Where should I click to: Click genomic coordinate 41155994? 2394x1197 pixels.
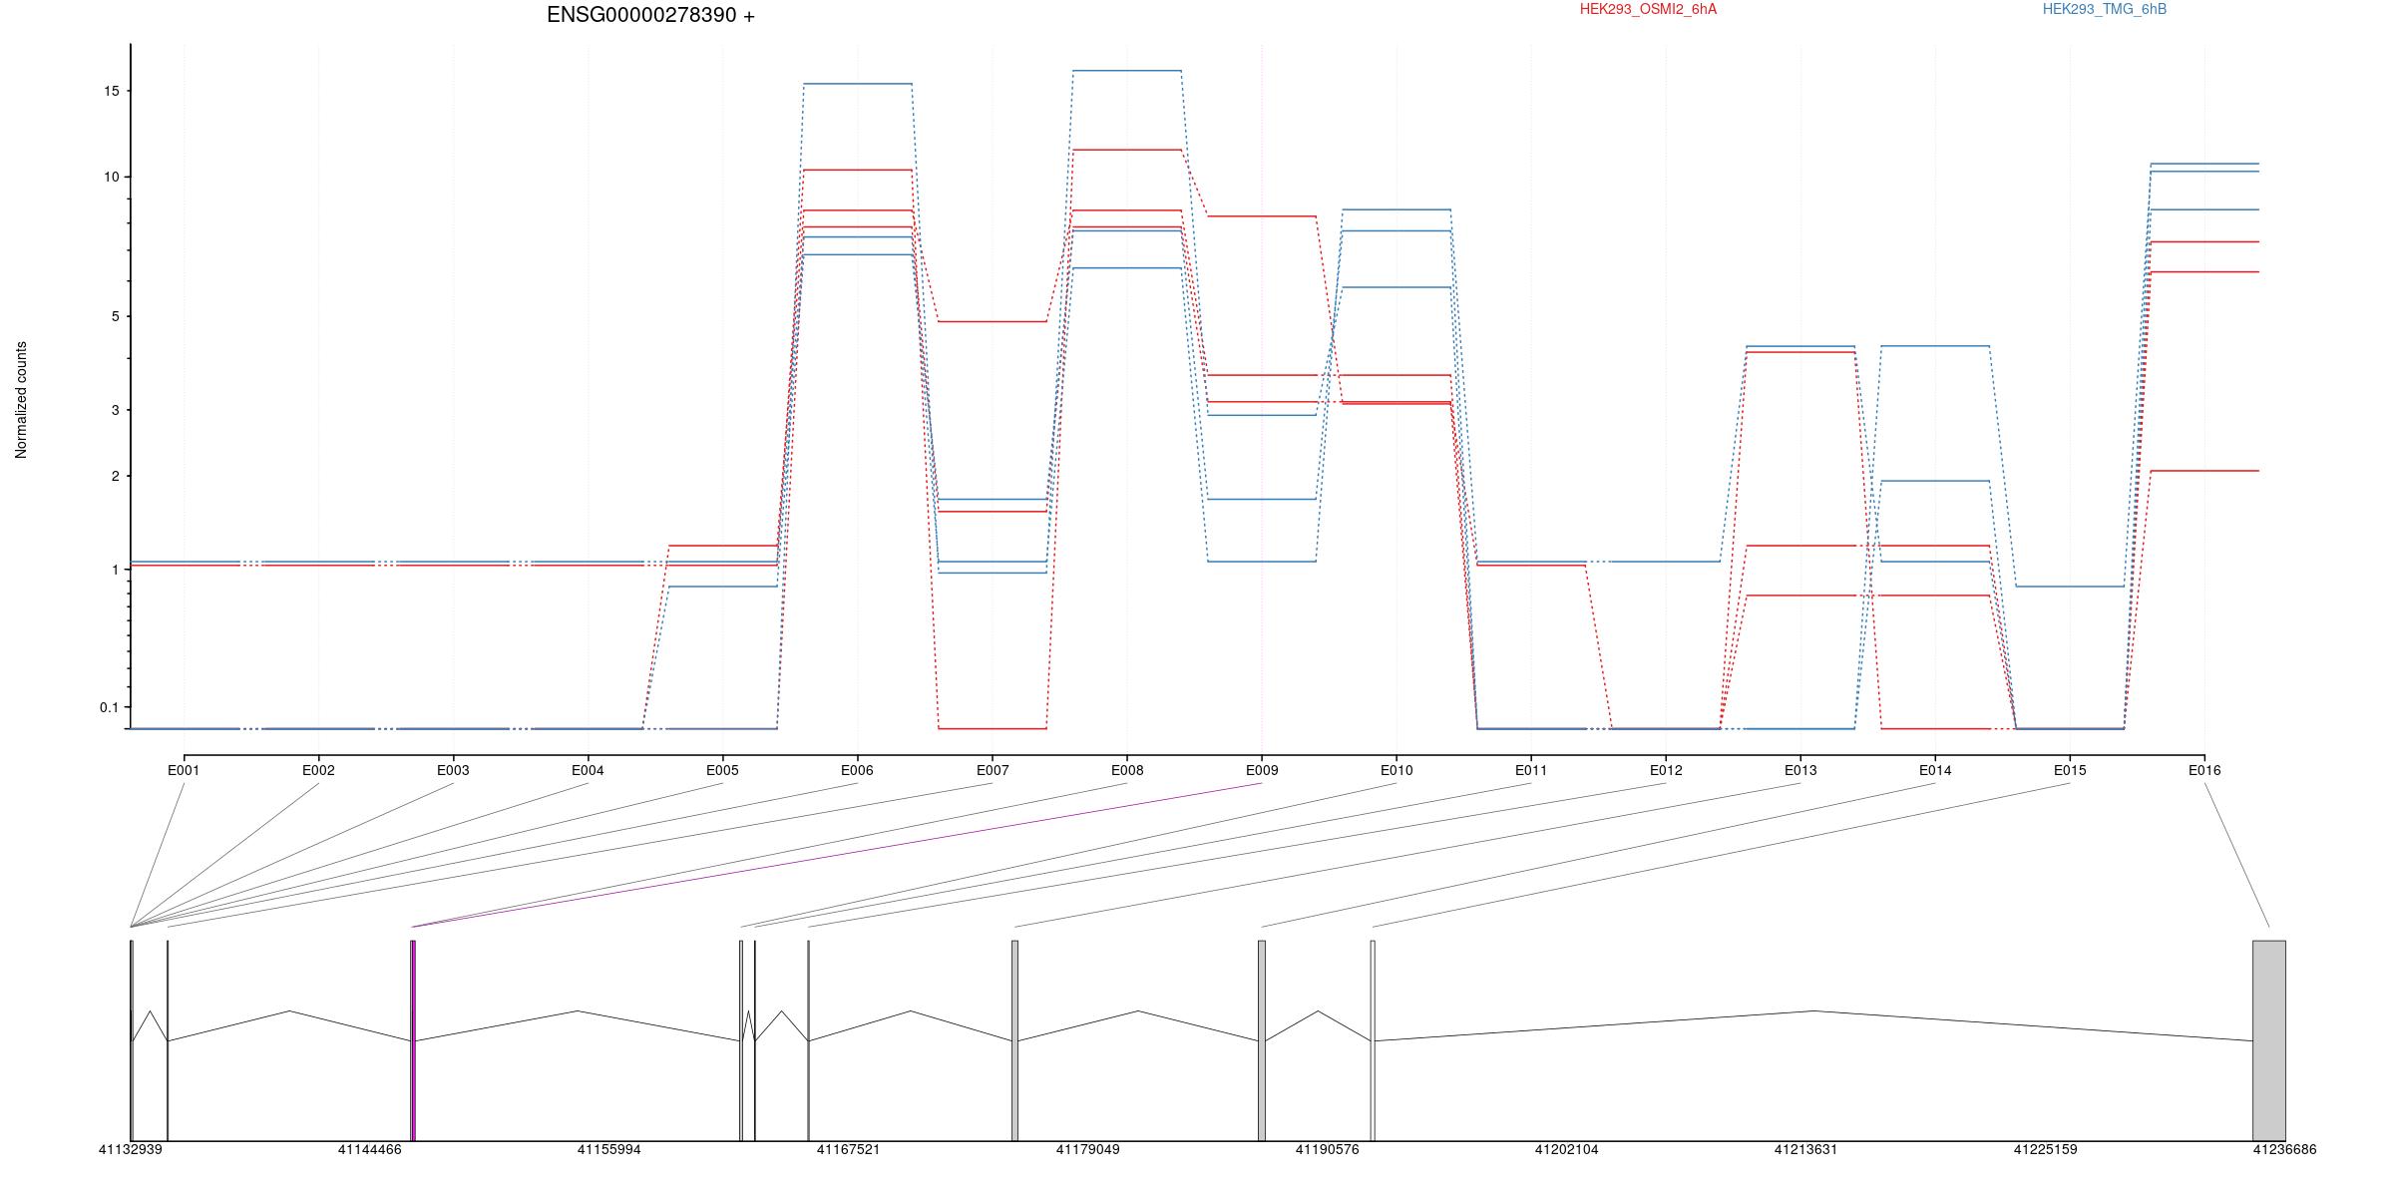608,1149
